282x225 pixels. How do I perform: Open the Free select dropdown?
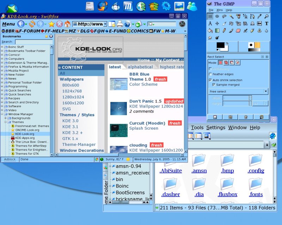tap(238, 91)
